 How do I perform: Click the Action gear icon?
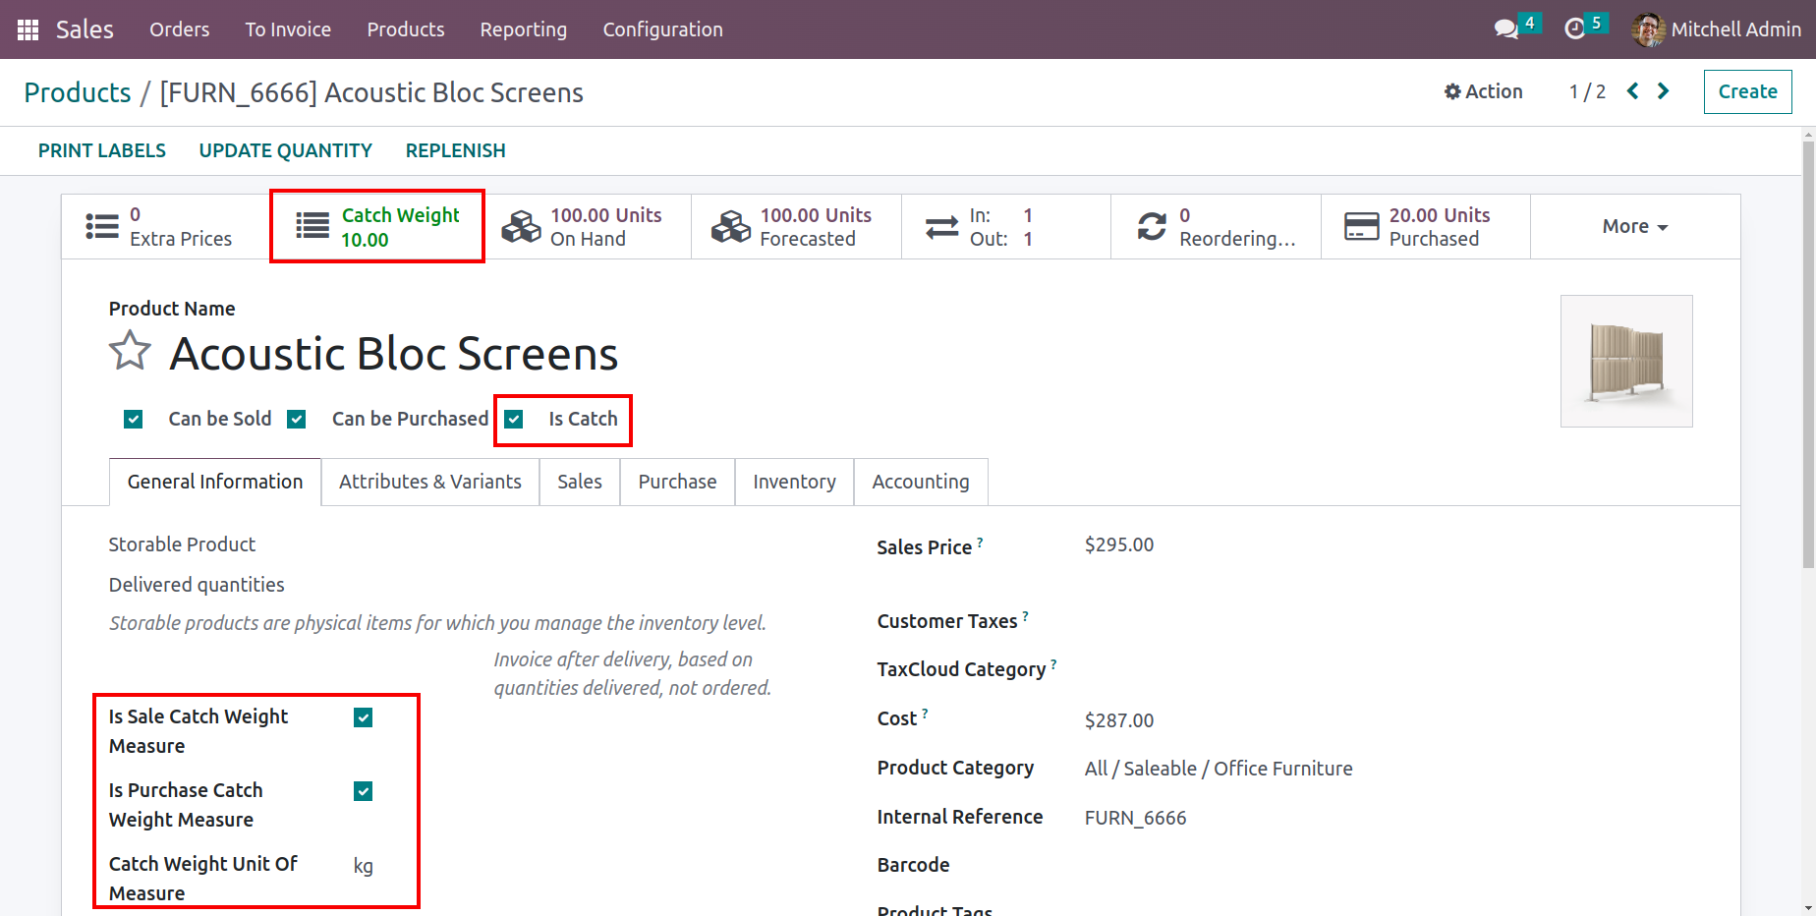click(x=1452, y=91)
